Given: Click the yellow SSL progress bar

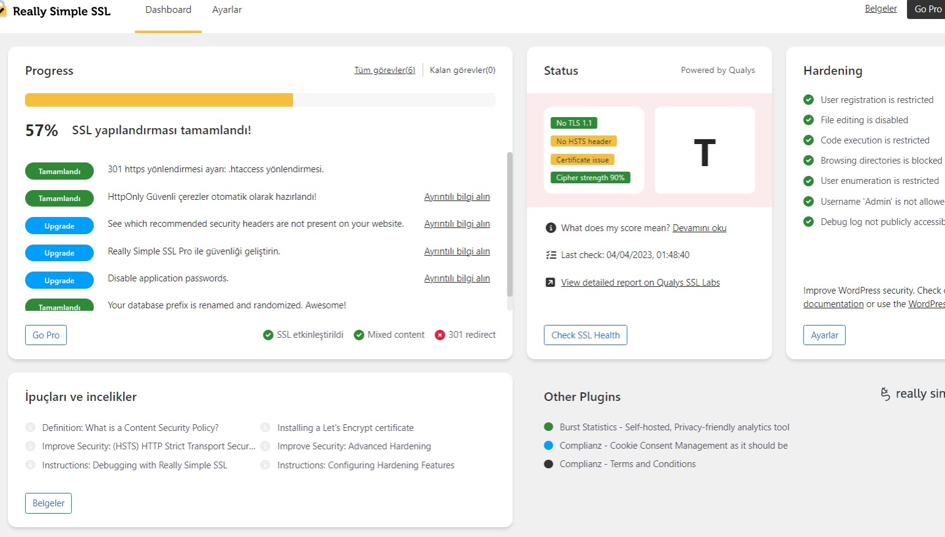Looking at the screenshot, I should pos(159,100).
